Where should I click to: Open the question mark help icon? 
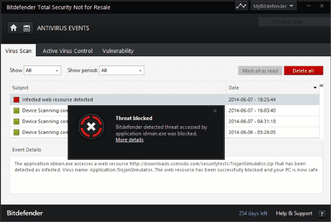322,214
